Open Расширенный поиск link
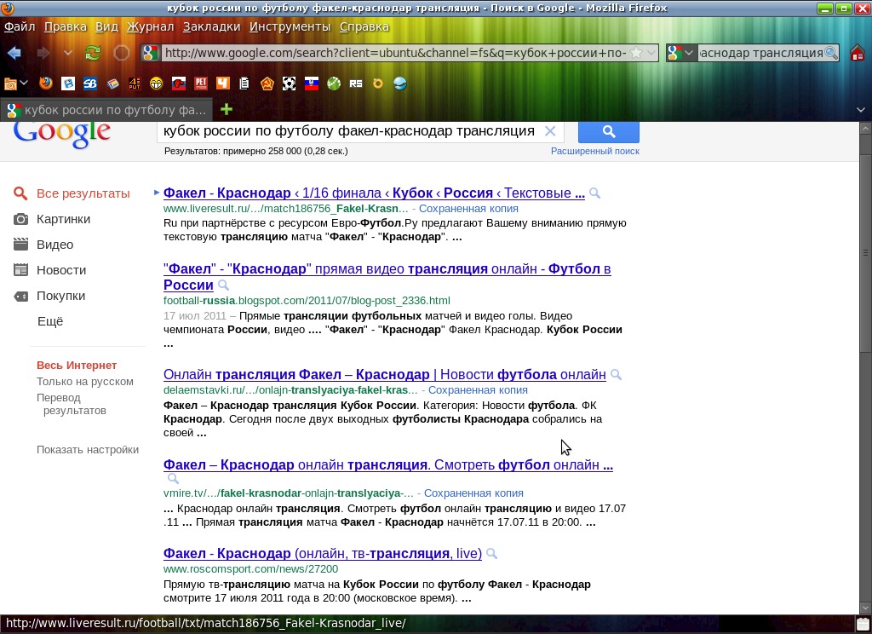Screen dimensions: 872x634 point(595,151)
